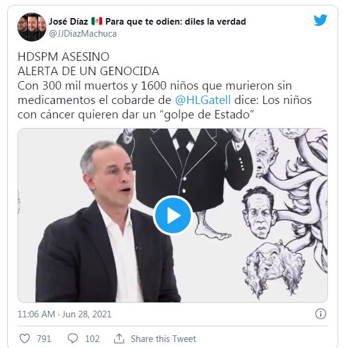Click the Mexican flag emoji in name
The width and height of the screenshot is (343, 348).
pos(97,21)
